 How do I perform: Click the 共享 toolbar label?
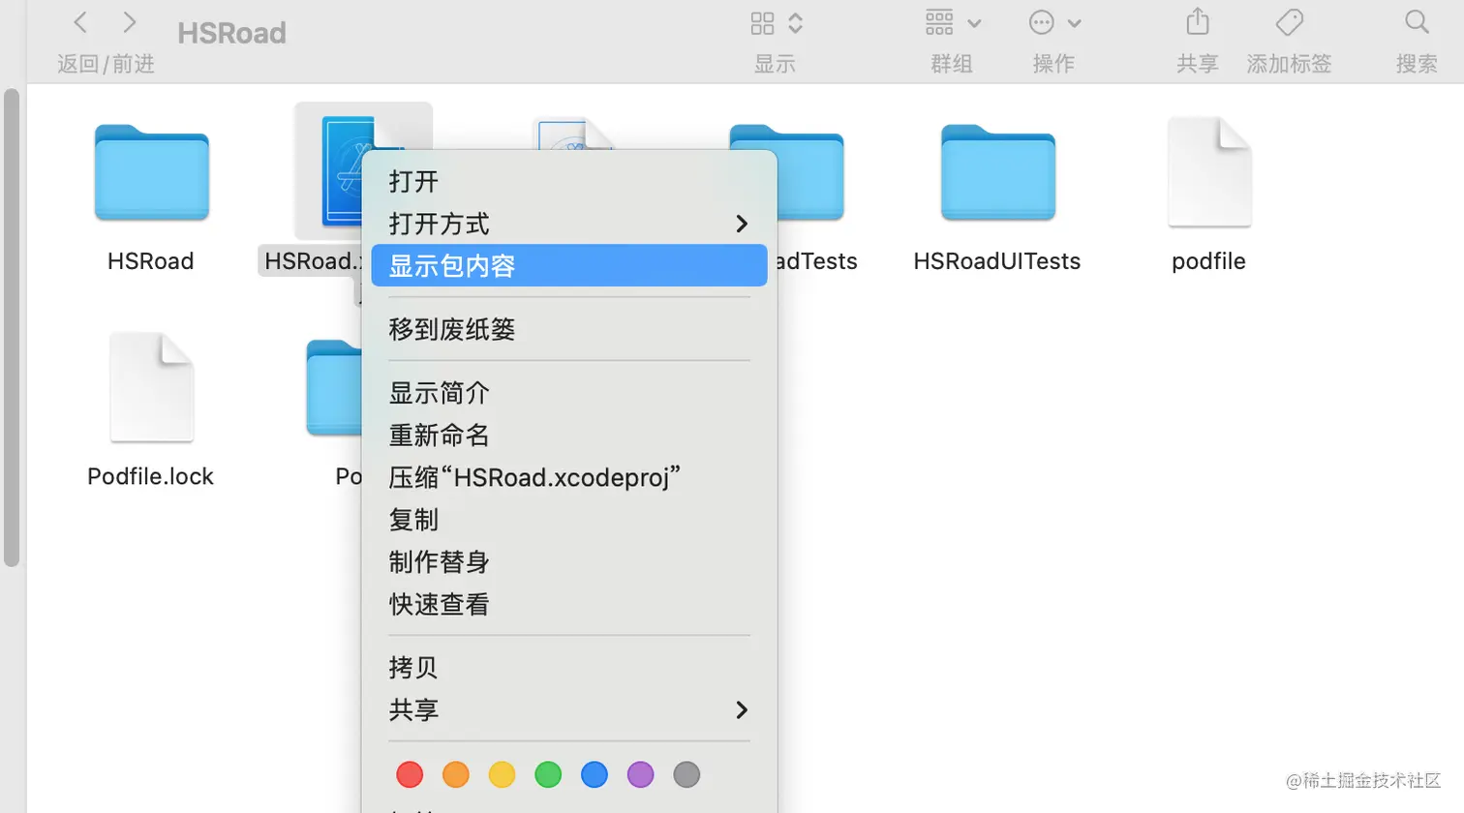click(1198, 64)
